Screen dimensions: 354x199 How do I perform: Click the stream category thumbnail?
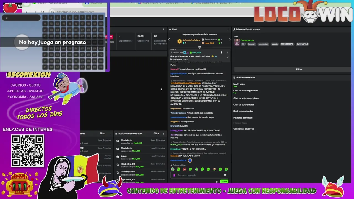click(x=237, y=42)
